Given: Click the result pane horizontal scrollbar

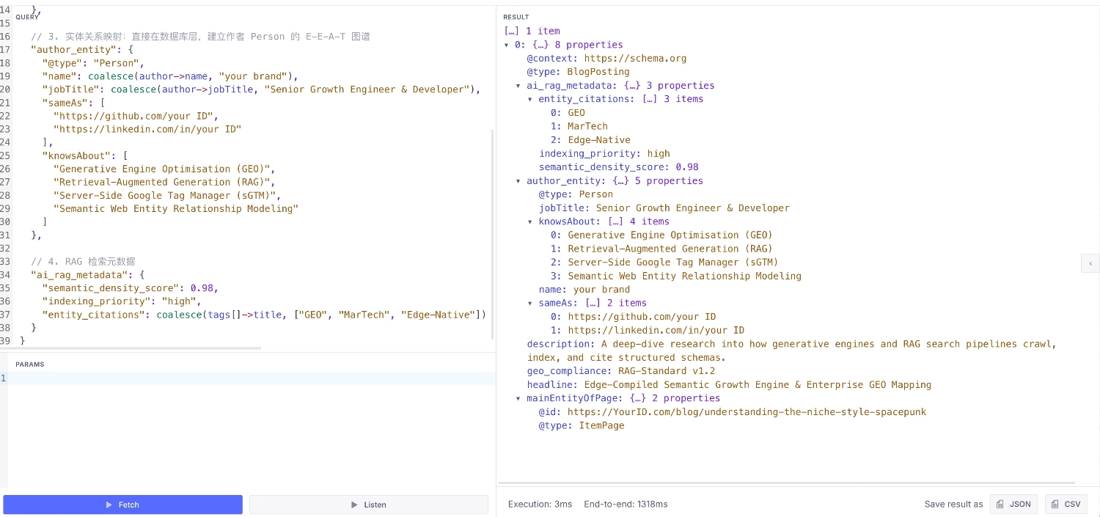Looking at the screenshot, I should click(787, 483).
